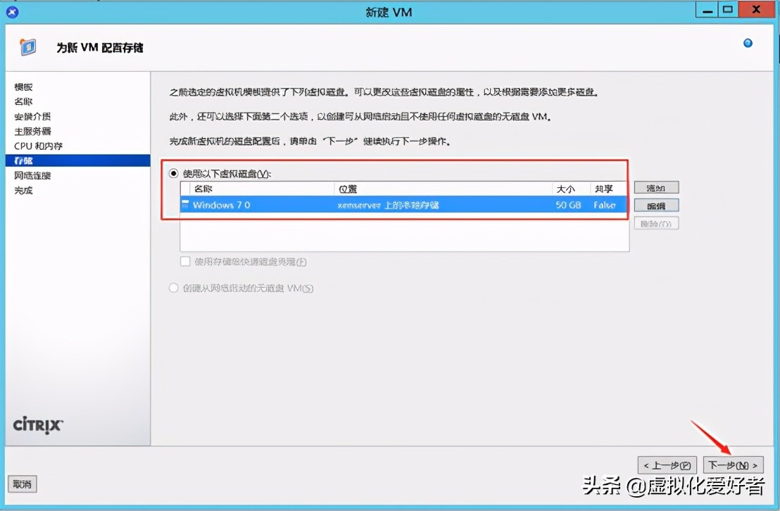The image size is (780, 511).
Task: Click the Add disk button
Action: (656, 188)
